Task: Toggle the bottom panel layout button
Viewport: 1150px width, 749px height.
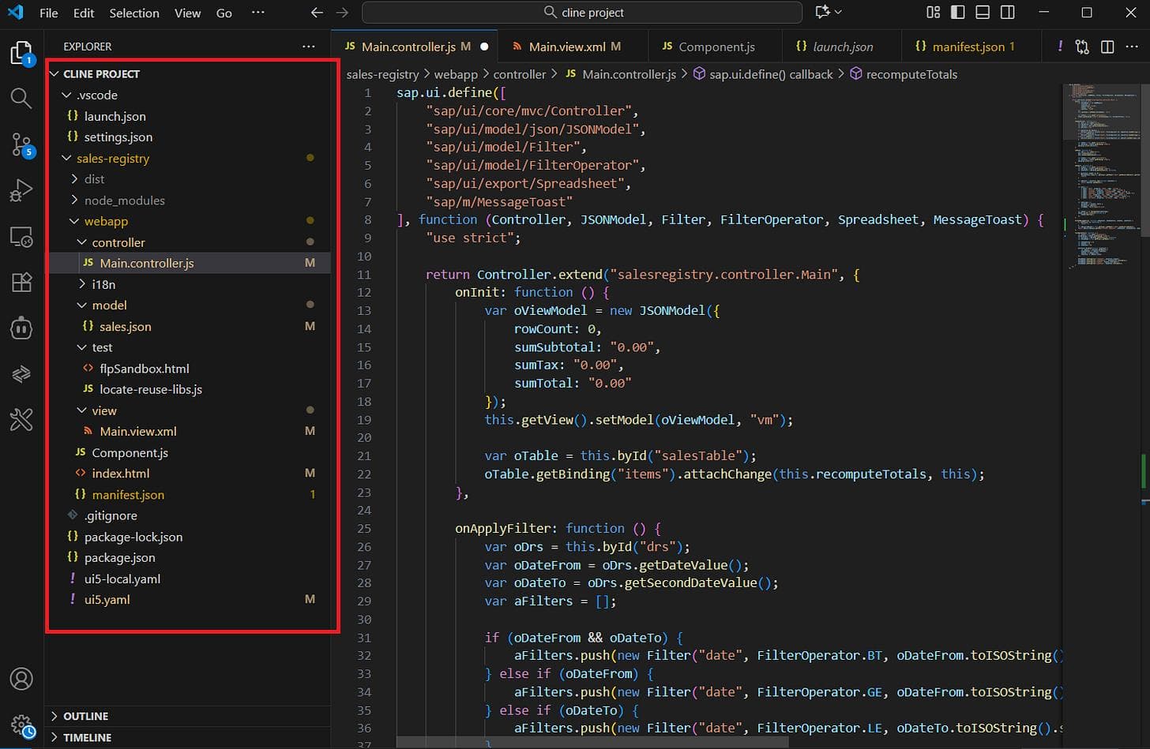Action: (983, 13)
